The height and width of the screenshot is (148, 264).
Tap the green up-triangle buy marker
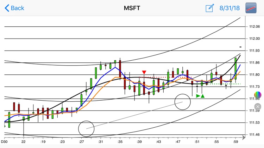(x=203, y=96)
